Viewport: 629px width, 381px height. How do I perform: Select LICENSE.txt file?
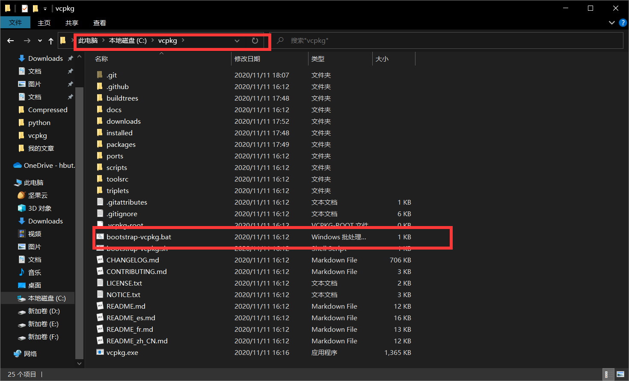[124, 283]
